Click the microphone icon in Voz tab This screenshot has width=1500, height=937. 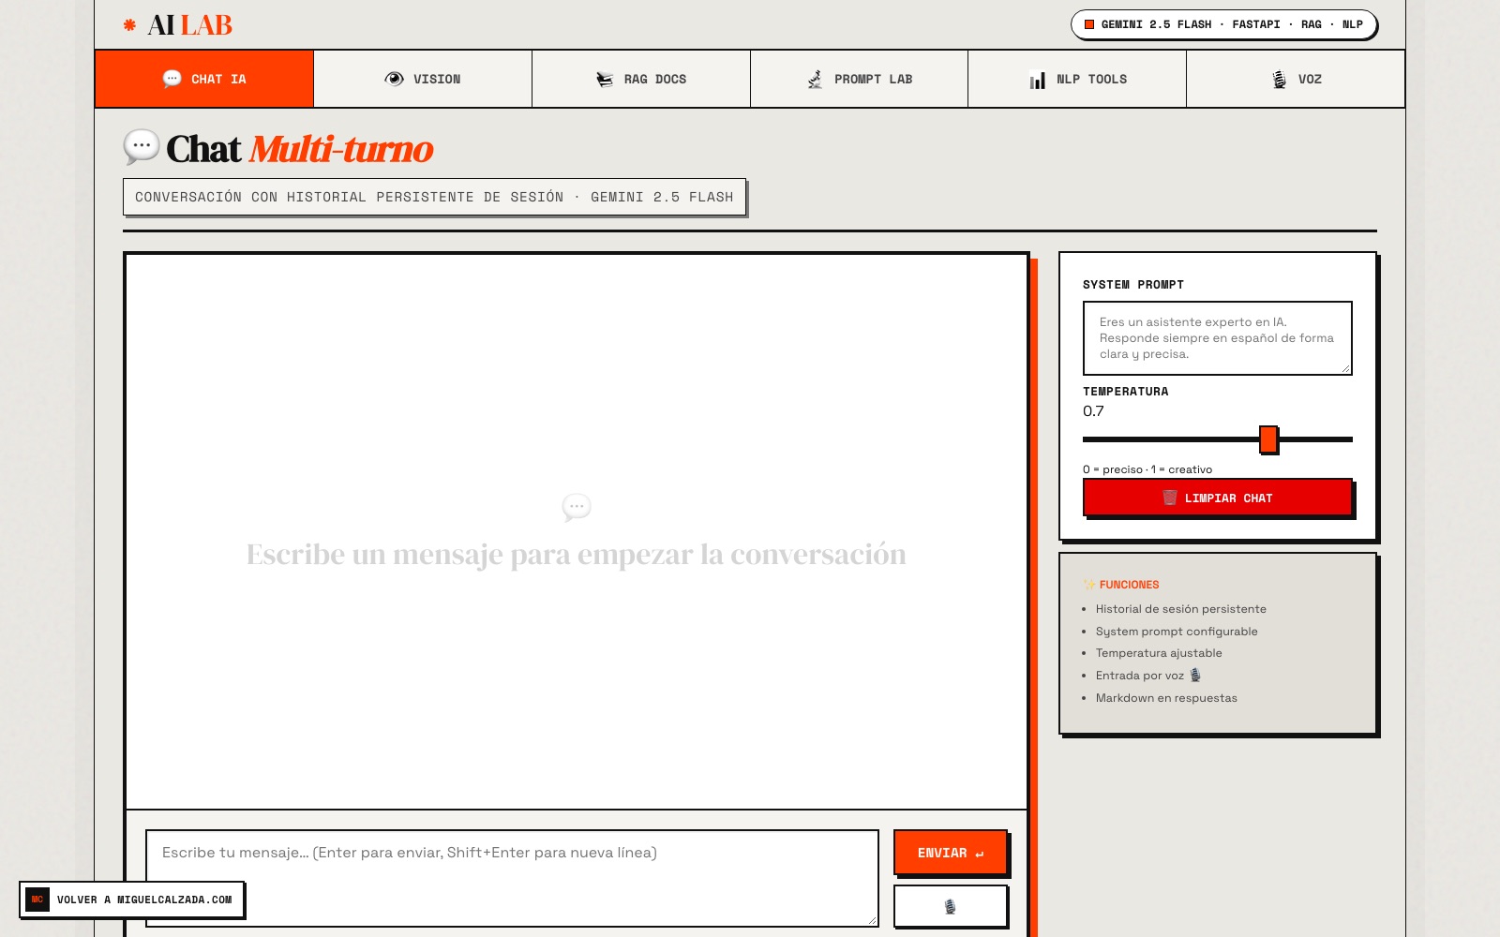(x=1279, y=80)
